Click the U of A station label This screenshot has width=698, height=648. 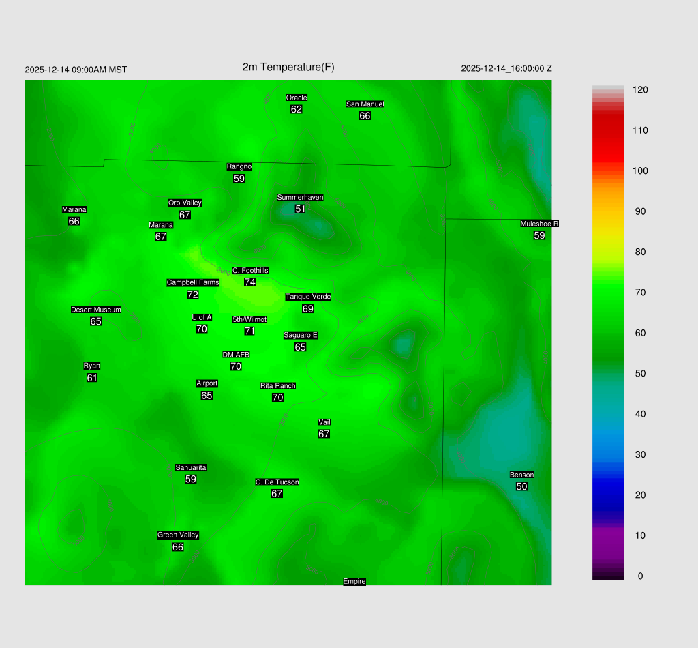pyautogui.click(x=202, y=317)
